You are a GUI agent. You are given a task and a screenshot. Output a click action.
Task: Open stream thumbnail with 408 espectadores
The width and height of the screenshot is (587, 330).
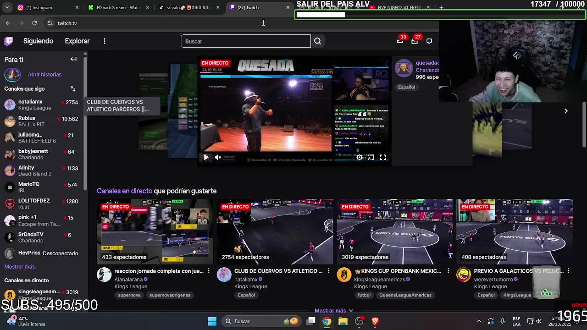[515, 231]
